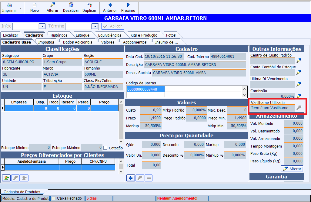
Task: Go to Anterior record arrow
Action: pyautogui.click(x=110, y=5)
